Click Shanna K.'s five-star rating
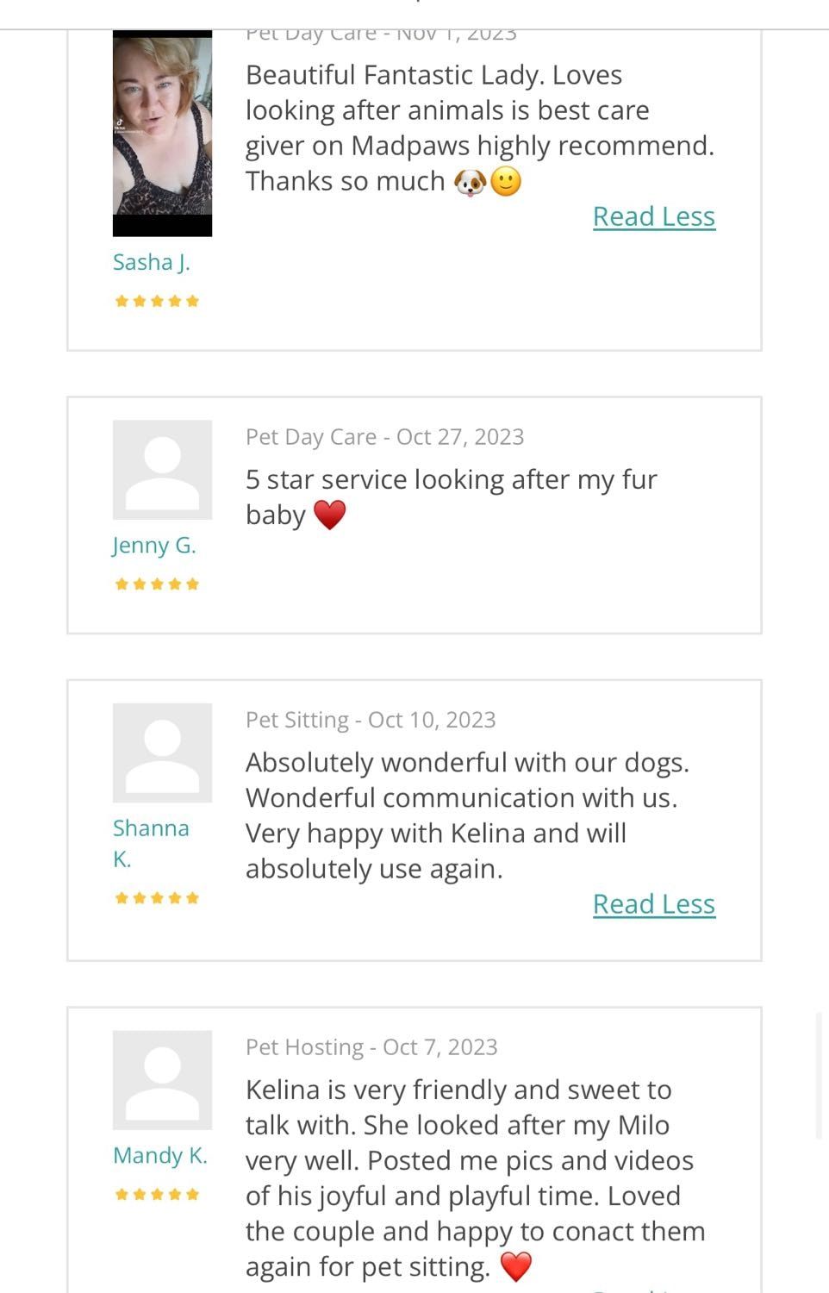Image resolution: width=829 pixels, height=1293 pixels. pos(157,898)
